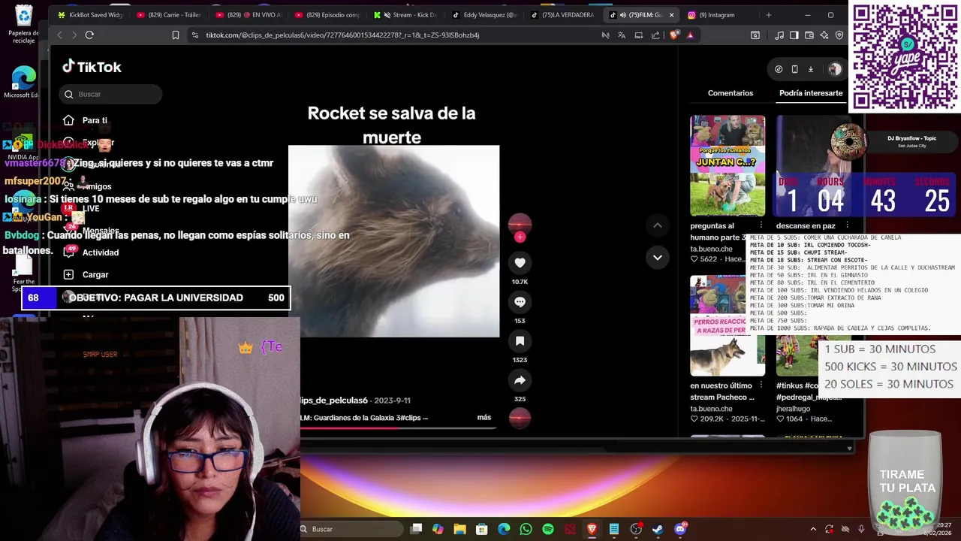961x541 pixels.
Task: Open Brave playlist music note icon
Action: [779, 35]
